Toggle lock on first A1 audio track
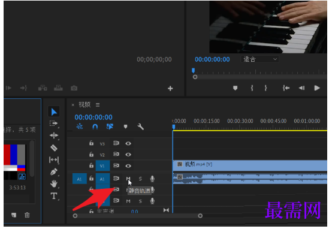Viewport: 332px width, 229px height. coord(91,179)
